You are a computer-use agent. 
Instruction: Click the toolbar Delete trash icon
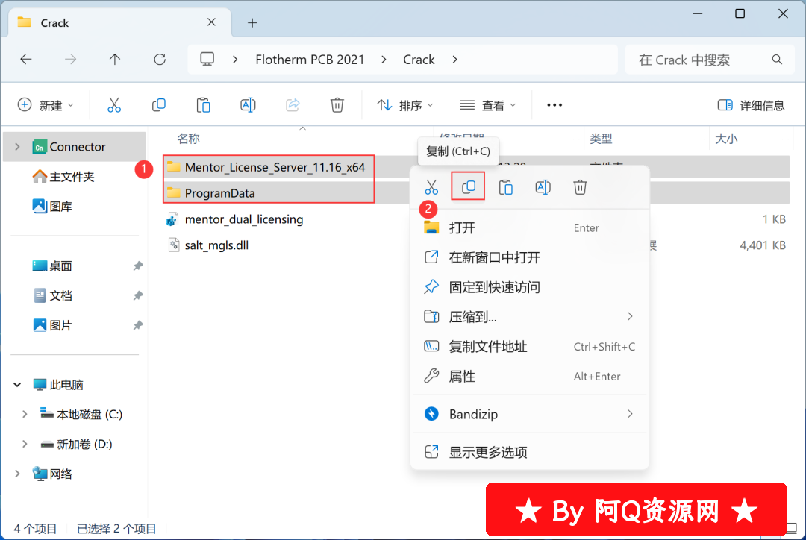tap(337, 105)
